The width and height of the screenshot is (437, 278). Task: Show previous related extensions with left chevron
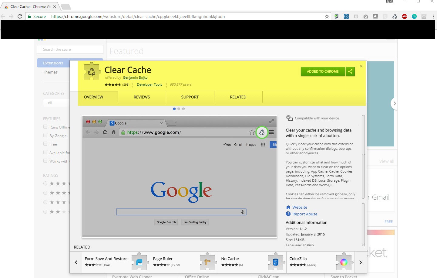(76, 262)
